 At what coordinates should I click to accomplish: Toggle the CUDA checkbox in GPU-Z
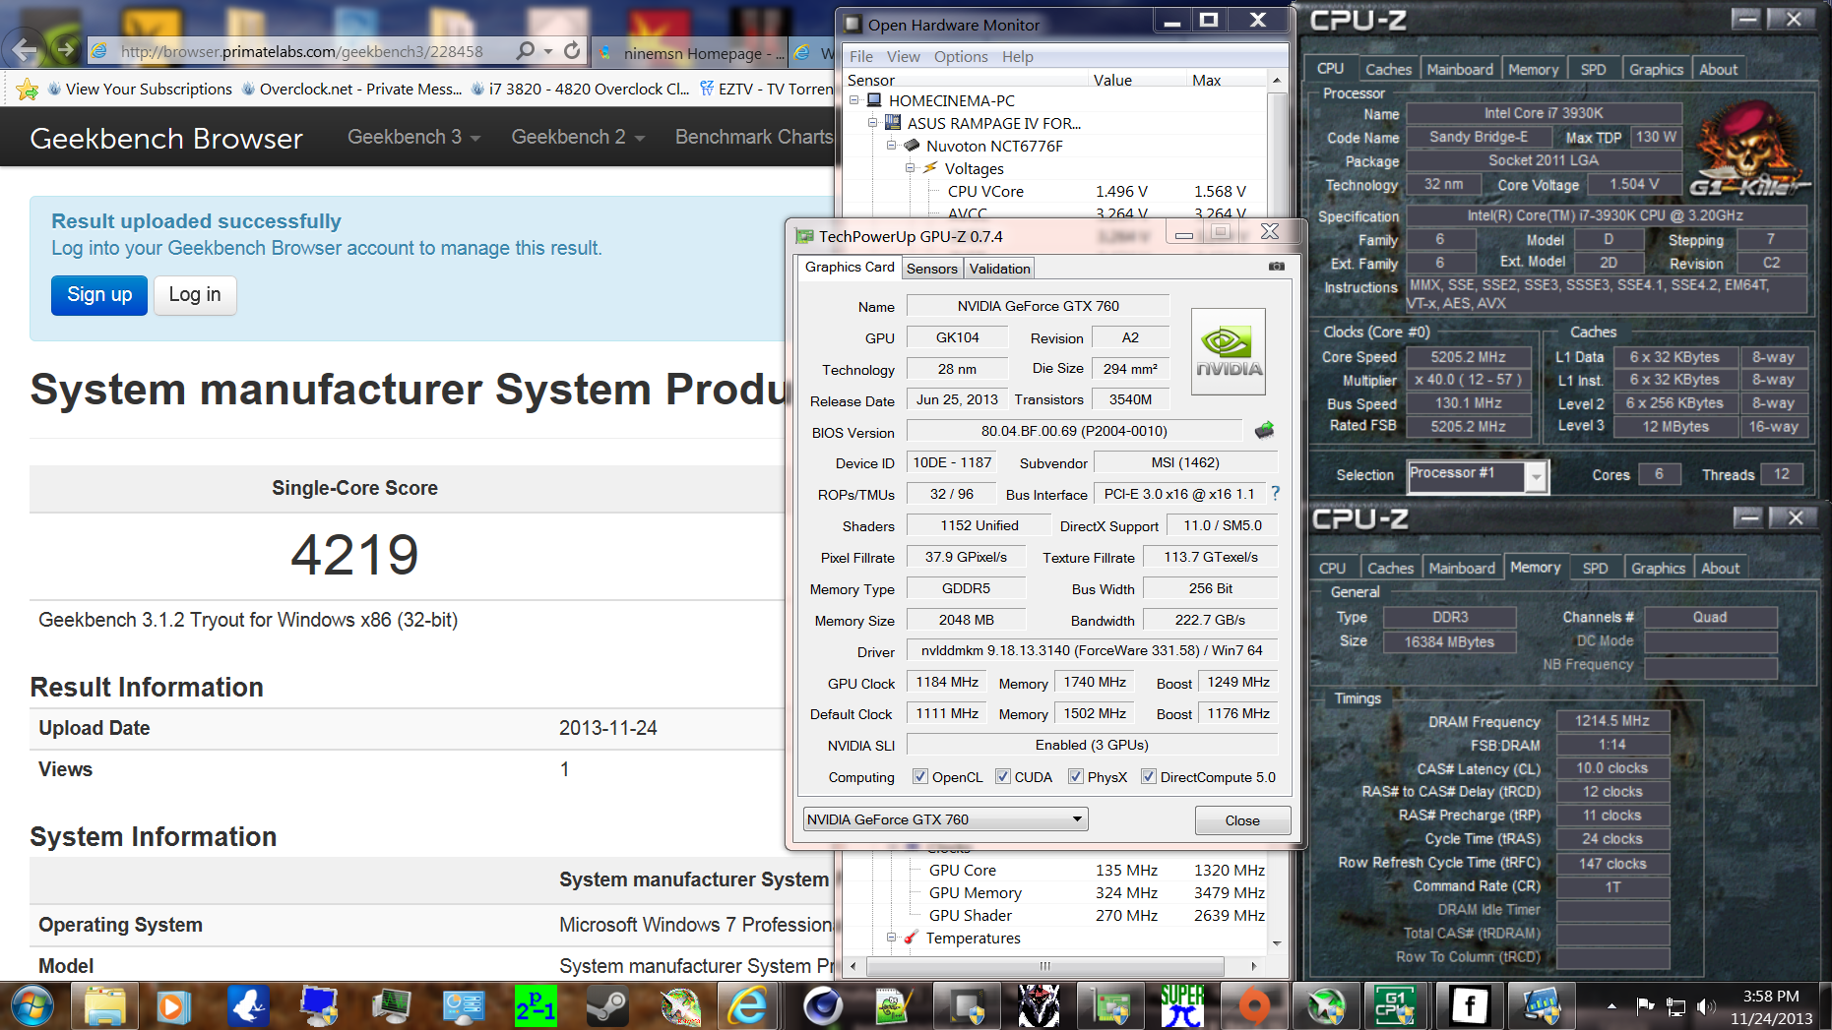[x=1003, y=777]
